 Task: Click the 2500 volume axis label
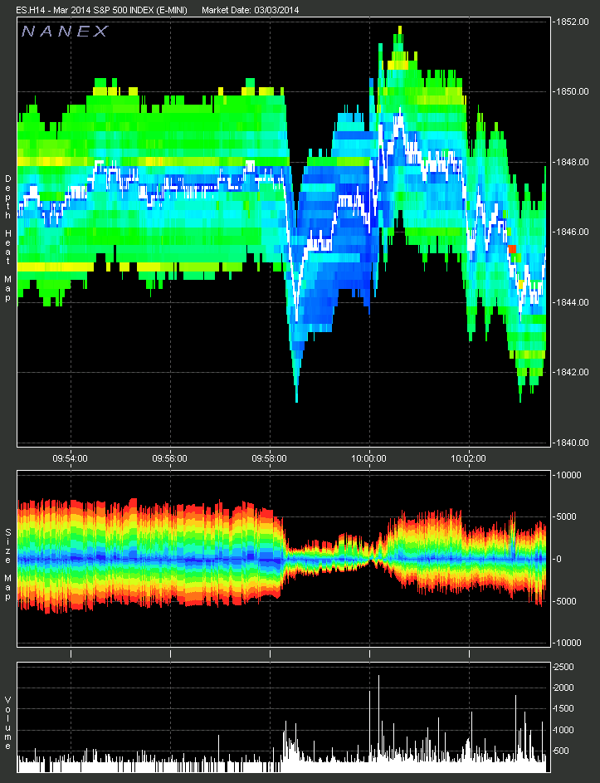[564, 667]
